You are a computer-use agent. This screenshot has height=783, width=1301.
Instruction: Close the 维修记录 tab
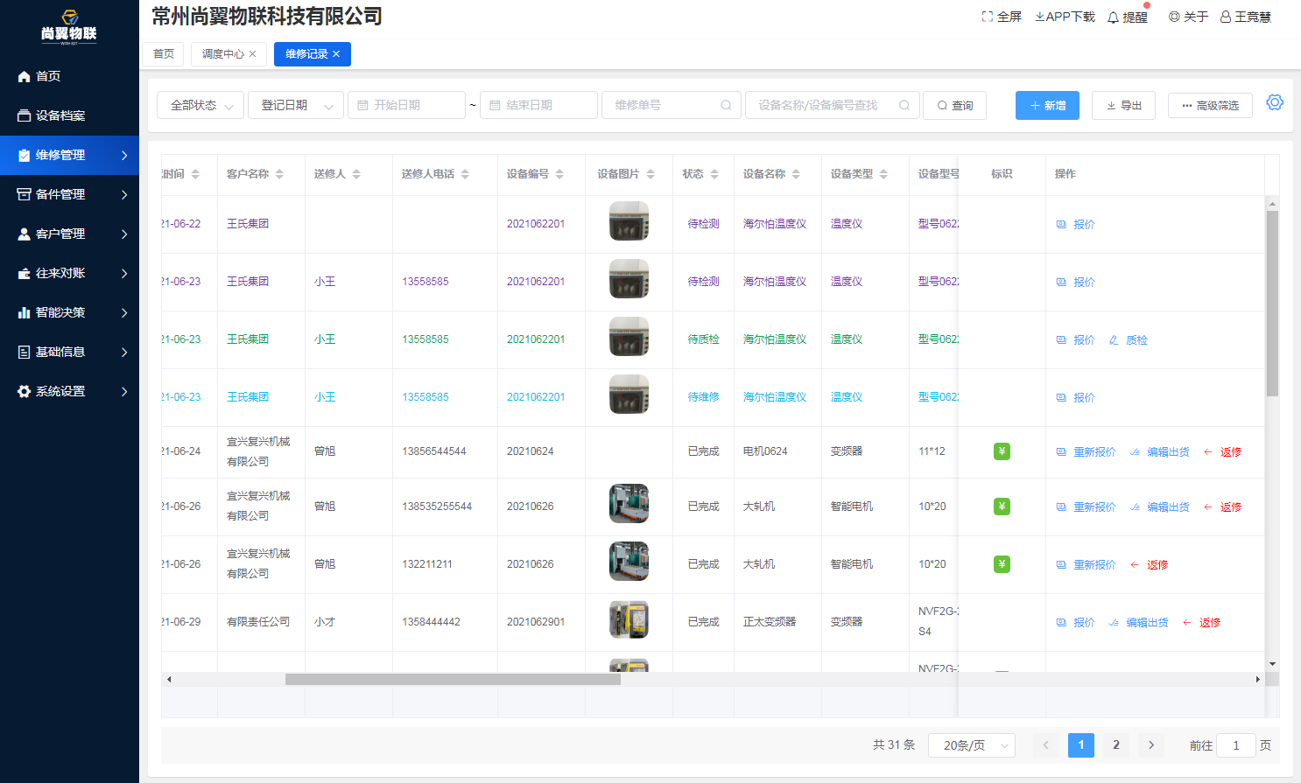pyautogui.click(x=336, y=54)
